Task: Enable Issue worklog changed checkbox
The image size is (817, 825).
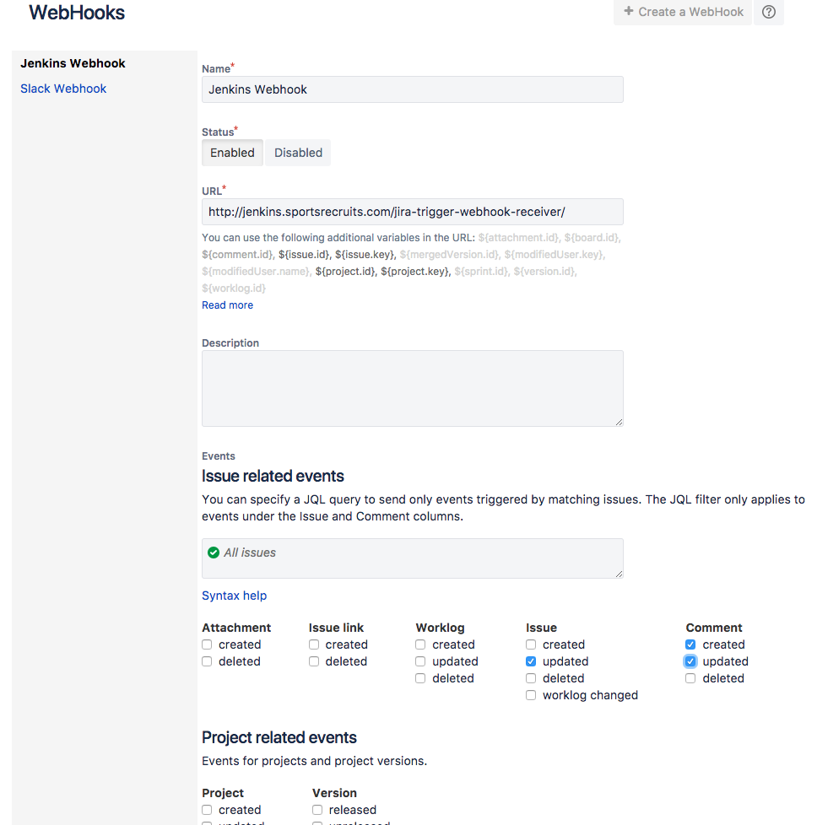Action: click(x=531, y=695)
